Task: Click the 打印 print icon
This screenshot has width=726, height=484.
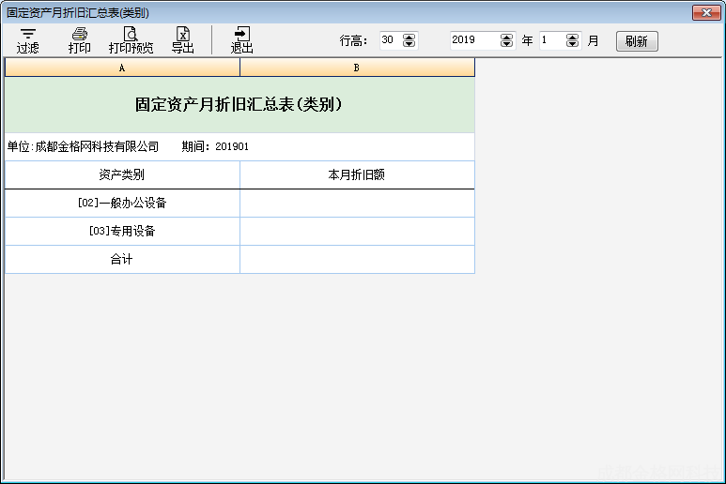Action: pos(80,40)
